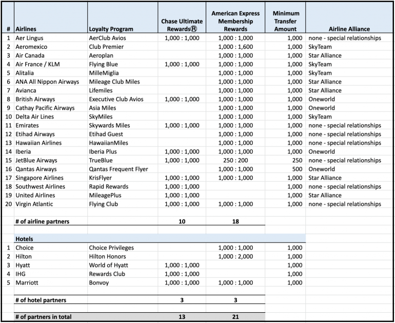The image size is (395, 323).
Task: Click the 1,000 : 2,000 Hilton ratio cell
Action: [235, 257]
